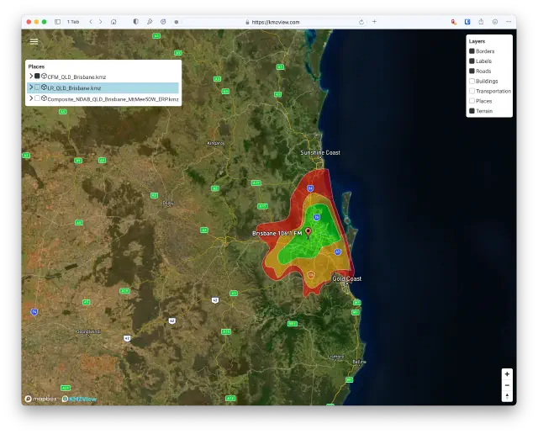Click the kmzview.com address bar

tap(277, 22)
